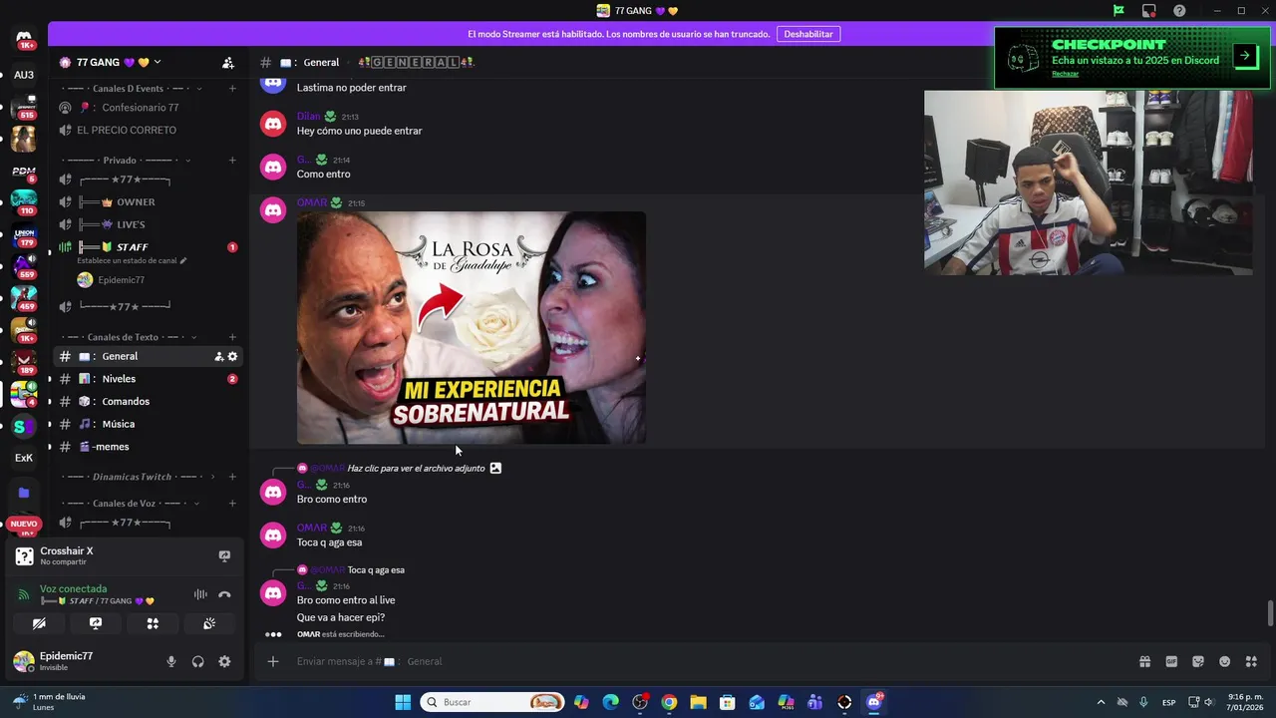Open the purple folder in server list
The height and width of the screenshot is (718, 1276).
tap(24, 493)
